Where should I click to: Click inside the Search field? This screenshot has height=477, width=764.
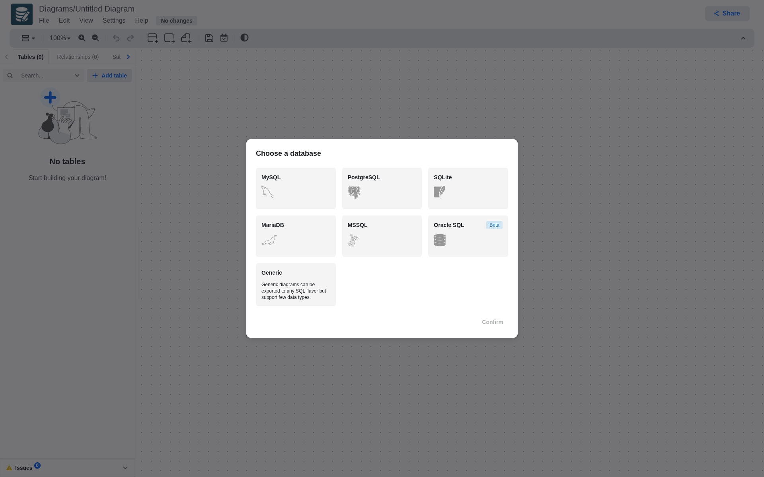coord(44,75)
